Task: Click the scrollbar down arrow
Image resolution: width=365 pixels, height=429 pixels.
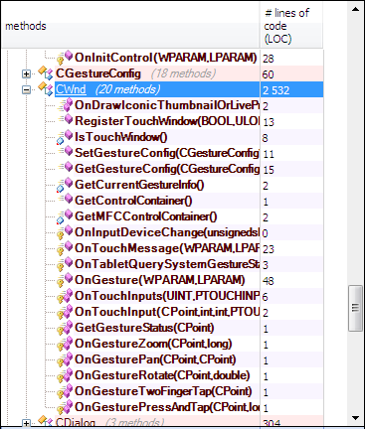Action: click(355, 418)
